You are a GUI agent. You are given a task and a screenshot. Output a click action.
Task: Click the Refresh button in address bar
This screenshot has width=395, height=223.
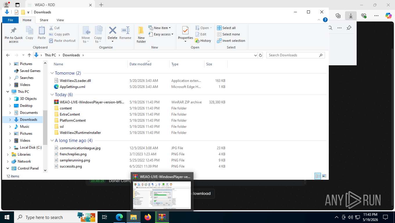click(x=260, y=55)
